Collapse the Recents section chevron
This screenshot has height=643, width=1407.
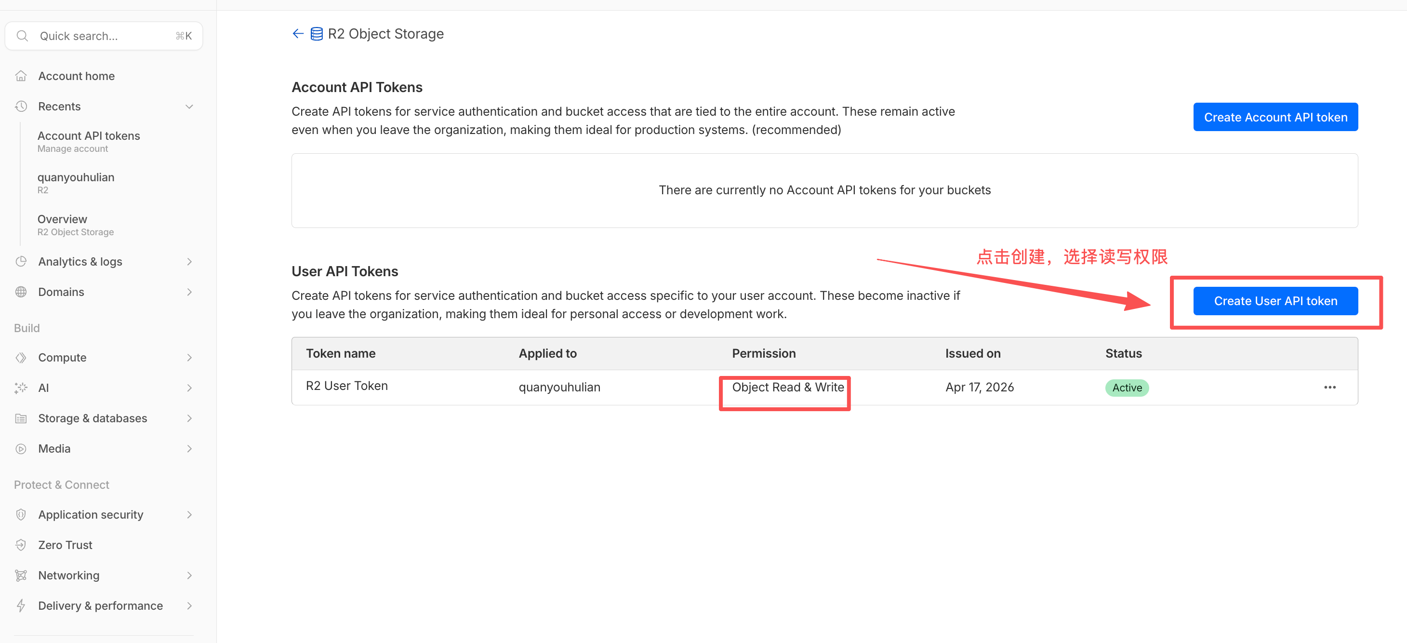tap(189, 107)
